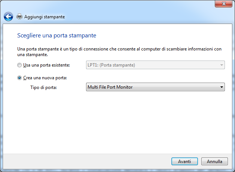Click the grey footer bar left of Avanti

click(86, 162)
